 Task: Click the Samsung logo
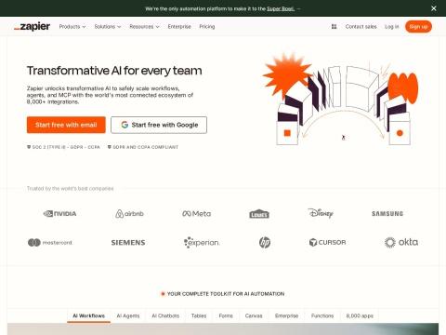point(387,214)
